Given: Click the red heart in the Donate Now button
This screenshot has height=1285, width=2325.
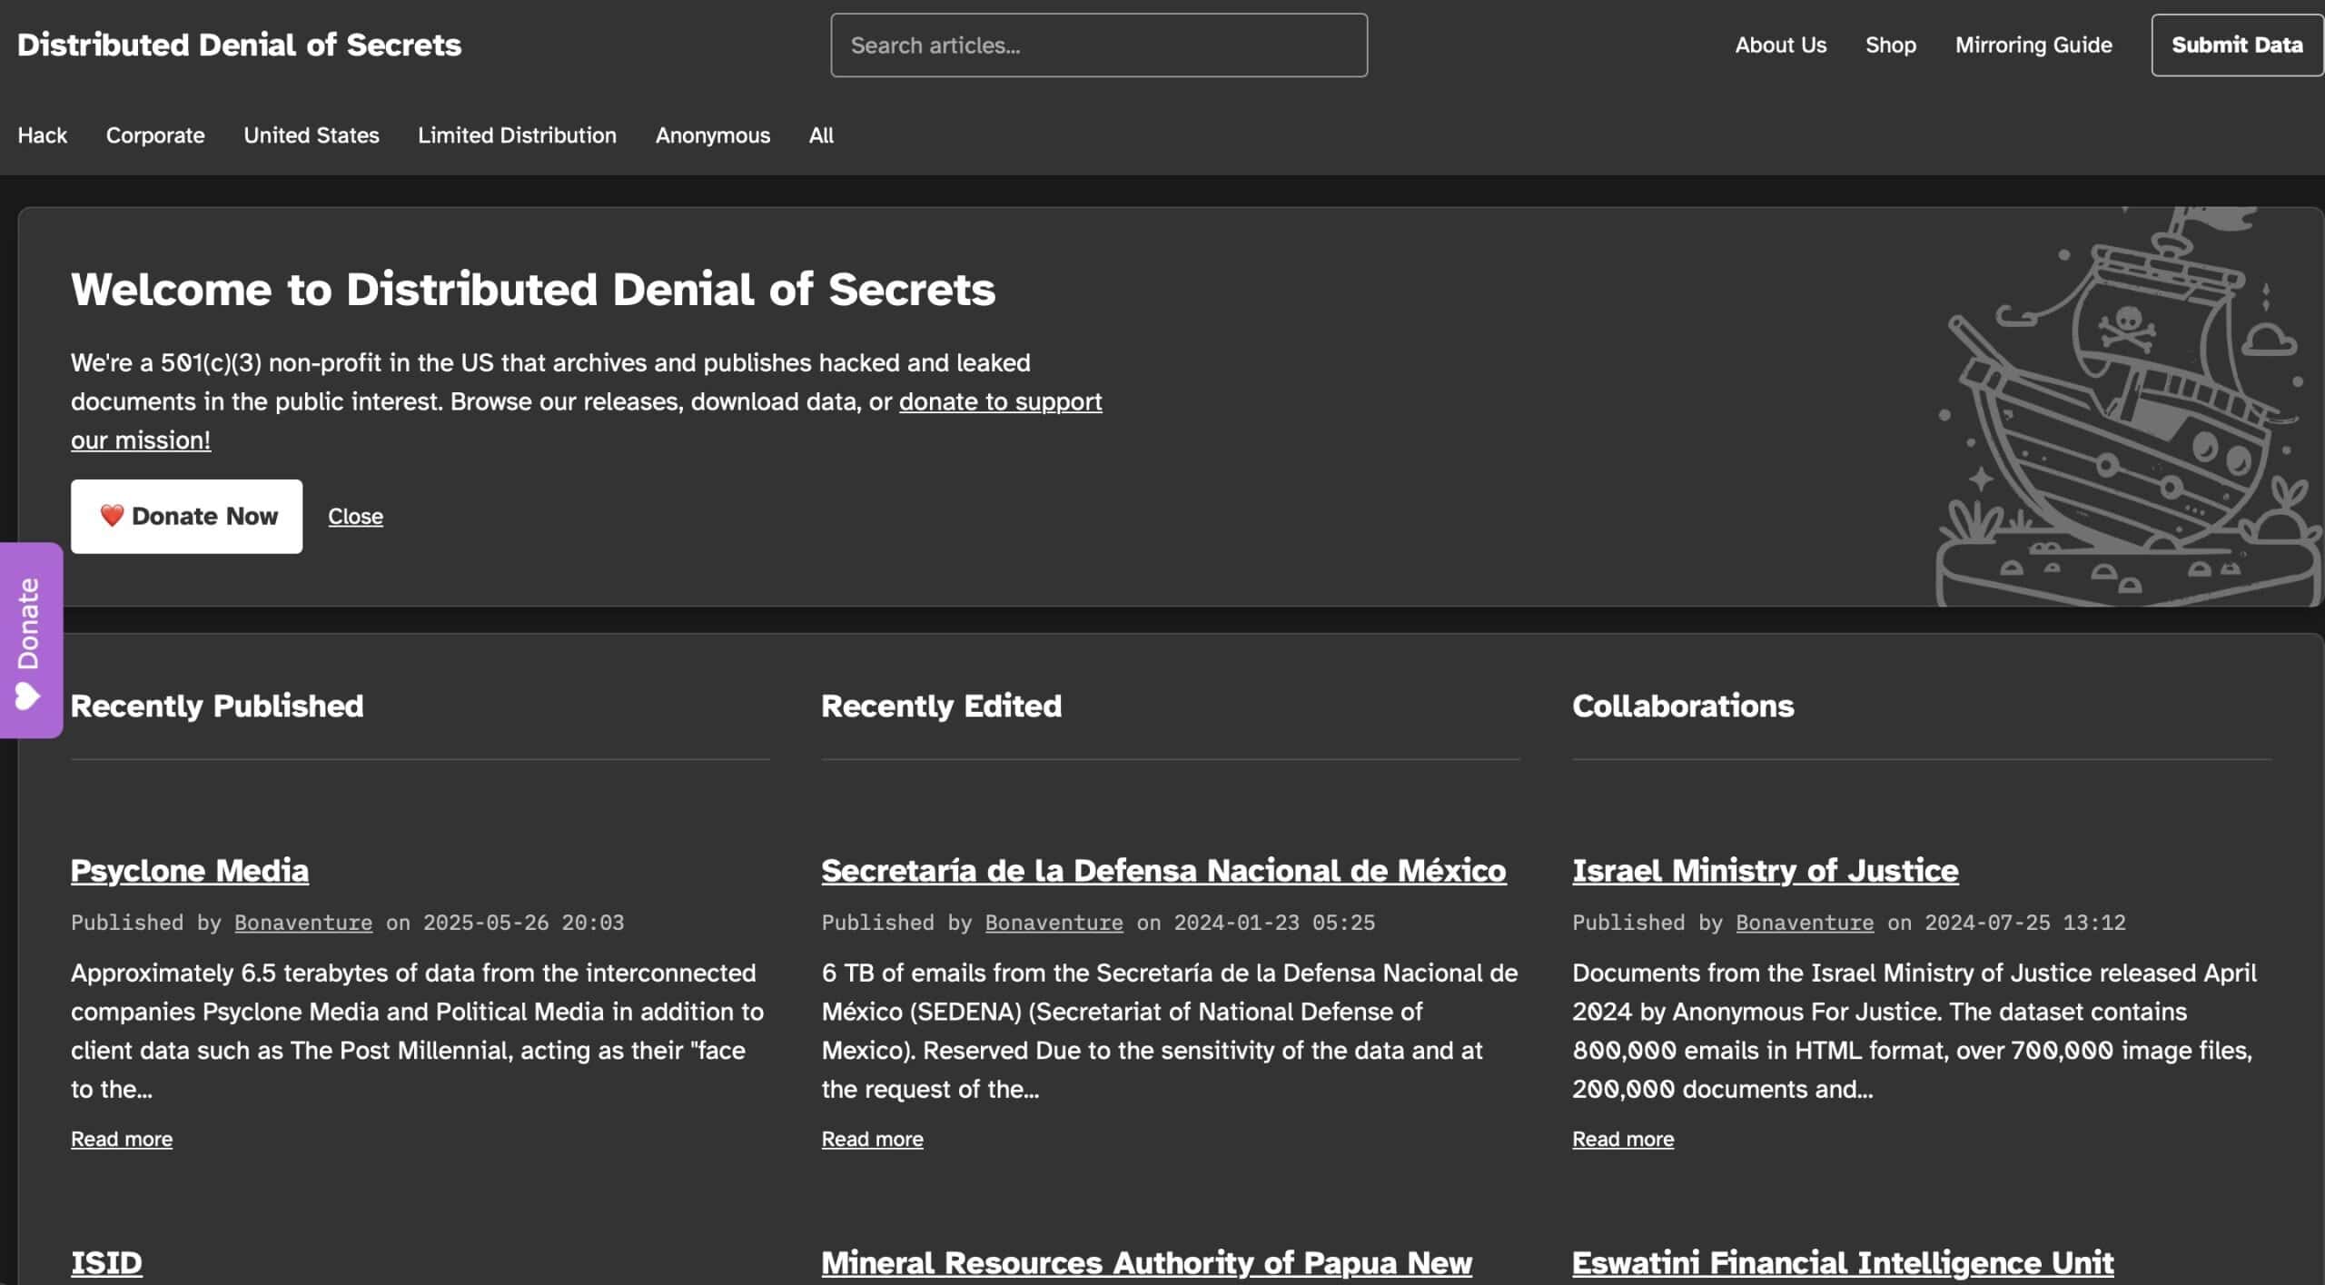Looking at the screenshot, I should (x=112, y=516).
